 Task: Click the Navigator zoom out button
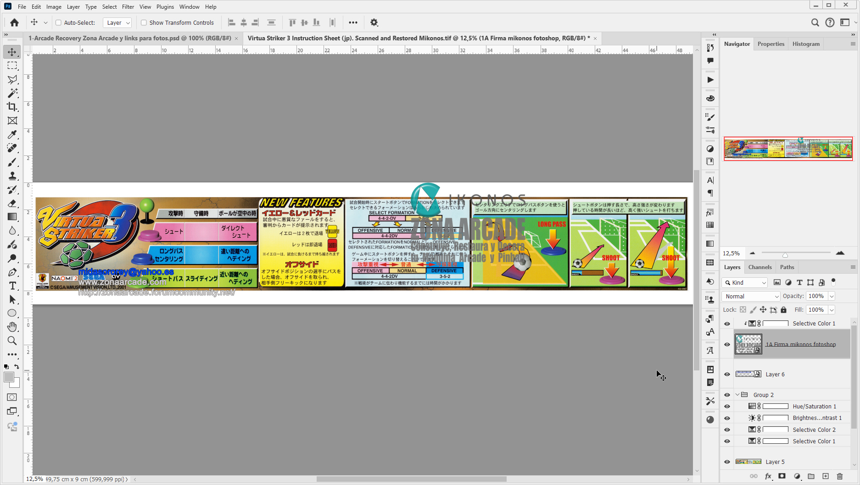tap(753, 253)
